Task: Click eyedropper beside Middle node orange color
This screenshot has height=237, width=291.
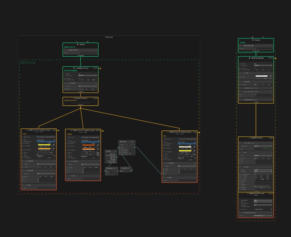Action: 98,145
